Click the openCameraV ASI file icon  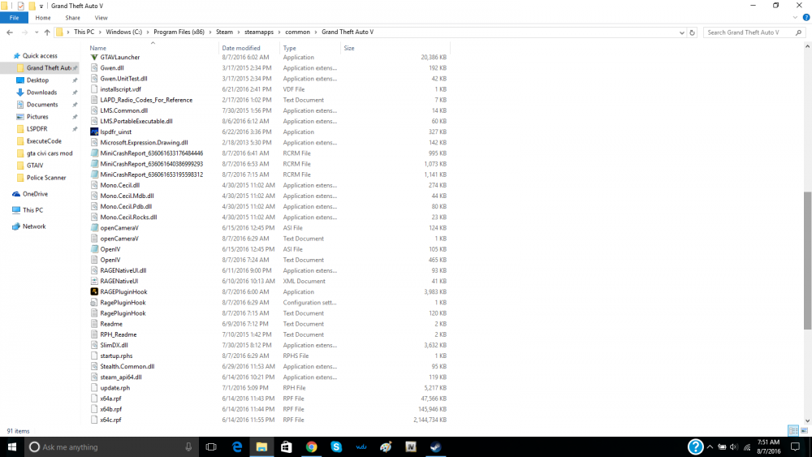coord(94,228)
